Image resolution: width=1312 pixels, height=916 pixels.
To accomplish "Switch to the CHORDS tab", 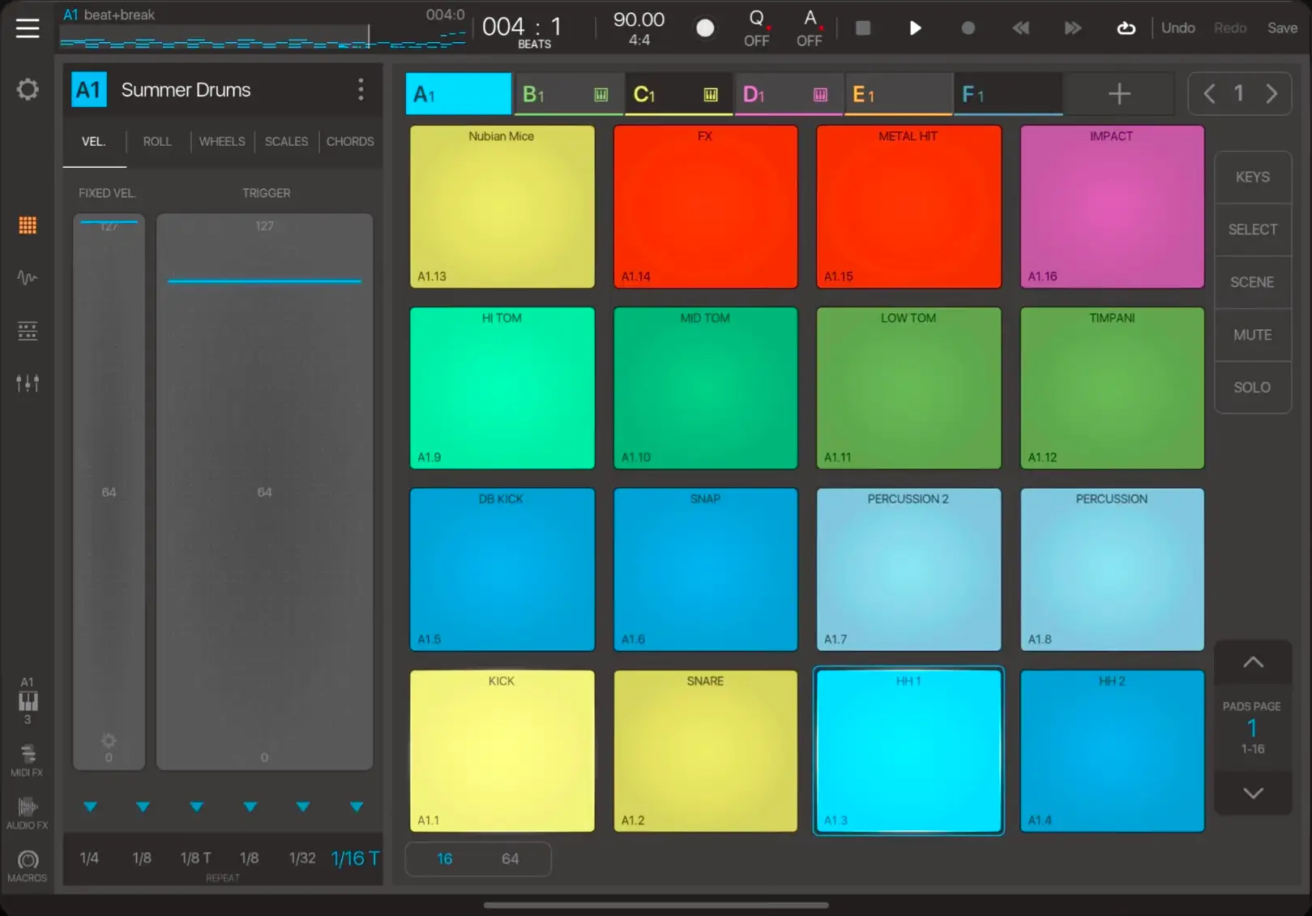I will (x=350, y=141).
